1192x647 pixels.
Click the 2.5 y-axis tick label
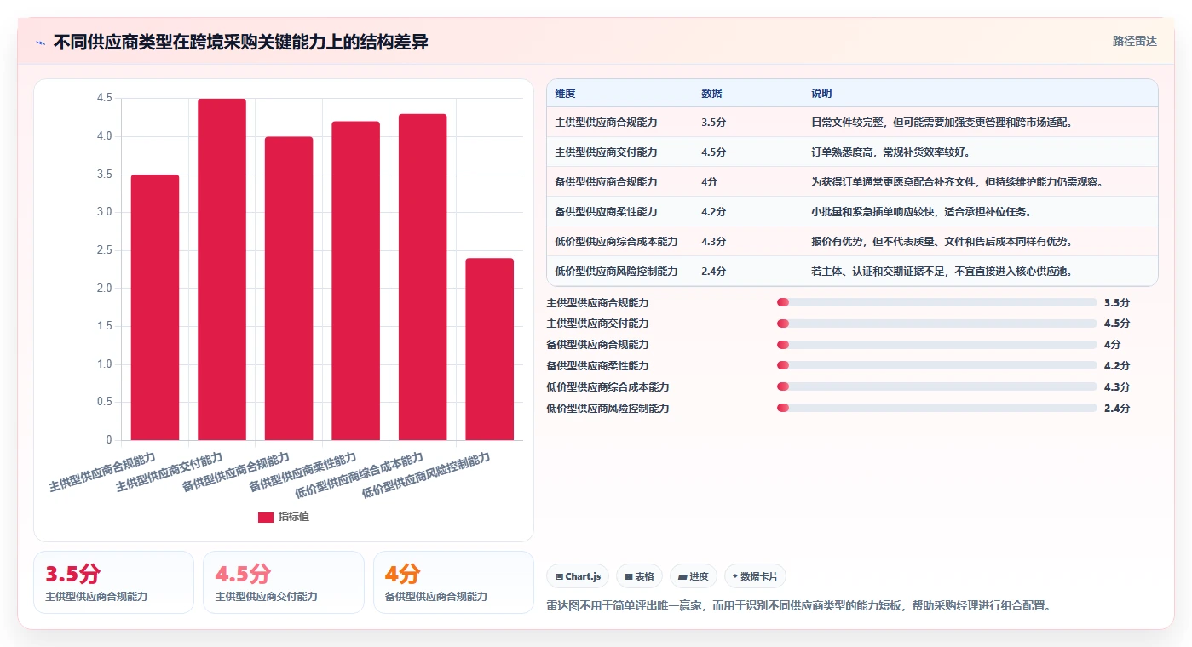pos(104,250)
